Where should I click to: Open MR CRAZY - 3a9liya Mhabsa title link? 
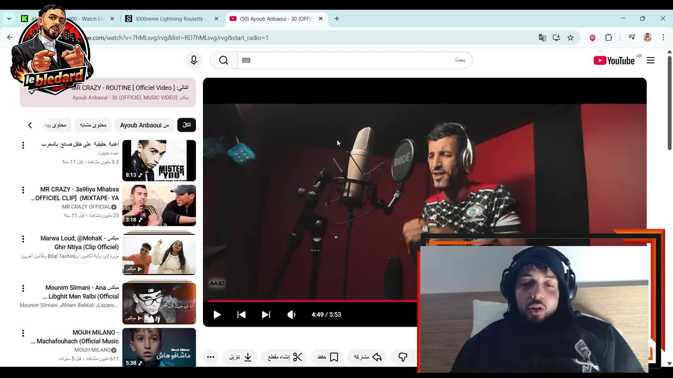75,194
